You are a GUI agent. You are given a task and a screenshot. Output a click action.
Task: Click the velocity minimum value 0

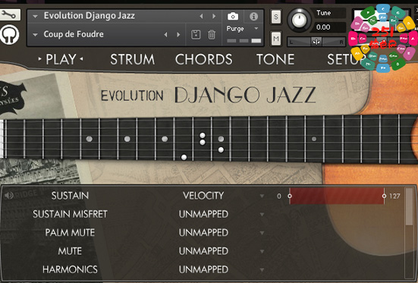(x=279, y=196)
